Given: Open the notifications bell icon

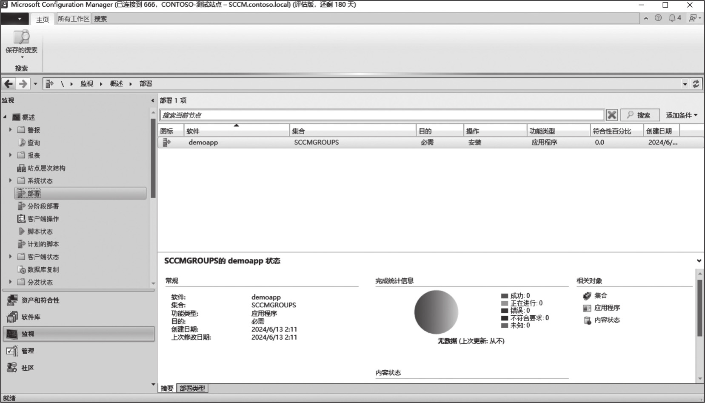Looking at the screenshot, I should point(672,18).
